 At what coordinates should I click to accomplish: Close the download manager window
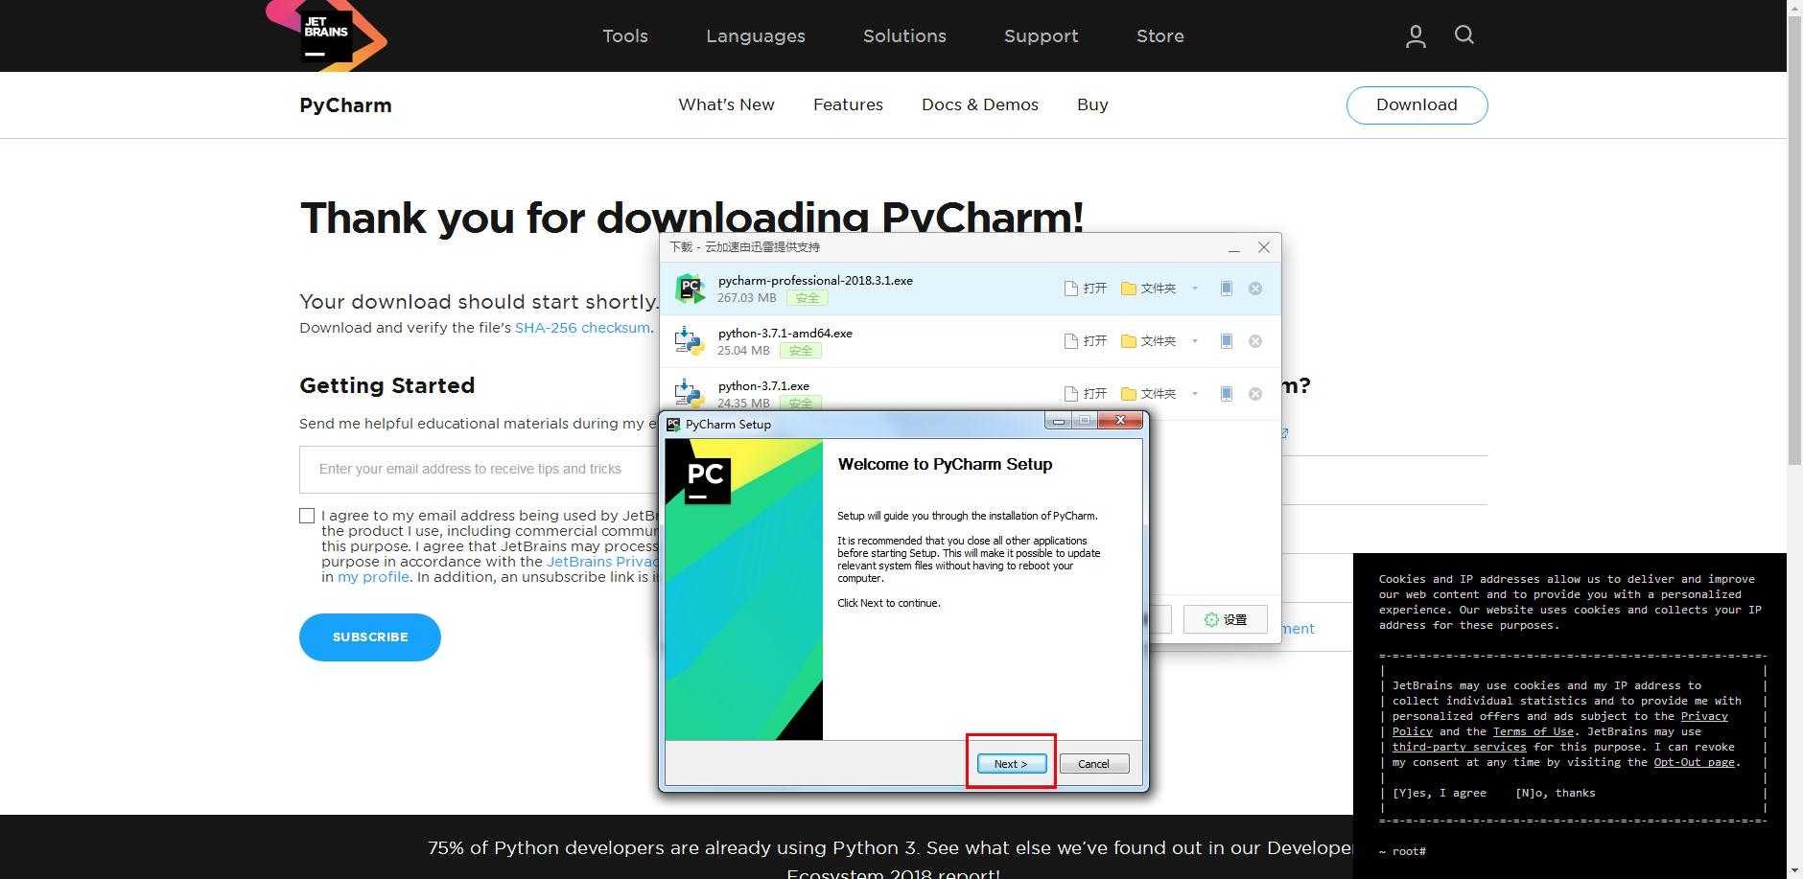1264,247
